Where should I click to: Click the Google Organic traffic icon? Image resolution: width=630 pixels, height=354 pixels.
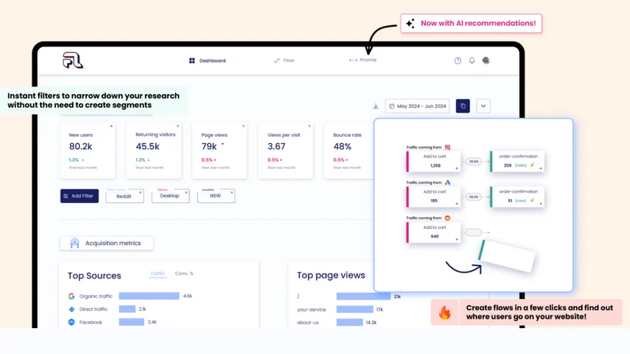click(x=72, y=297)
